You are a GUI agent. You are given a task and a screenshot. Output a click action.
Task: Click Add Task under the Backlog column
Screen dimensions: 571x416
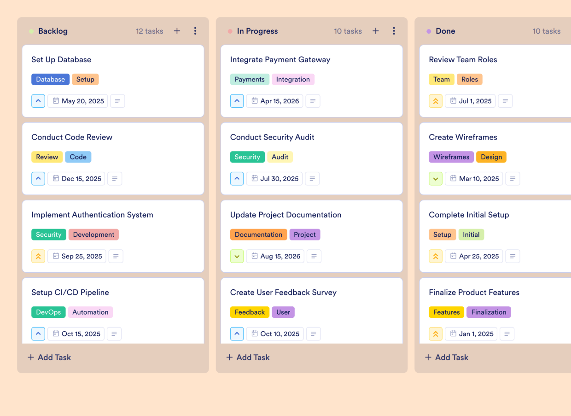(x=49, y=357)
